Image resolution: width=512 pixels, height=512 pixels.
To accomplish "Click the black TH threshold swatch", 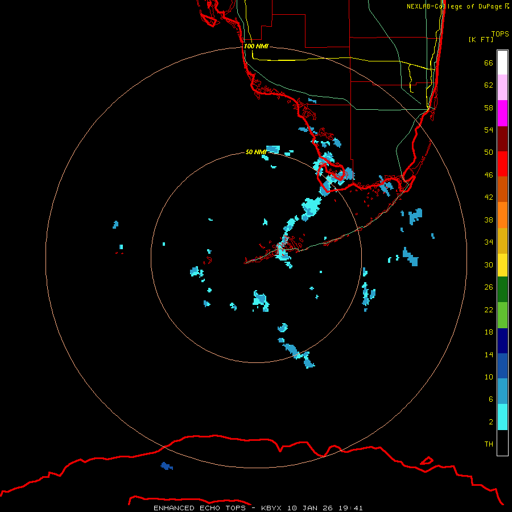I will [502, 443].
